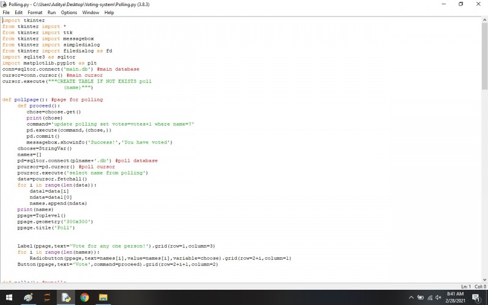This screenshot has width=488, height=305.
Task: Open the File menu
Action: [6, 12]
